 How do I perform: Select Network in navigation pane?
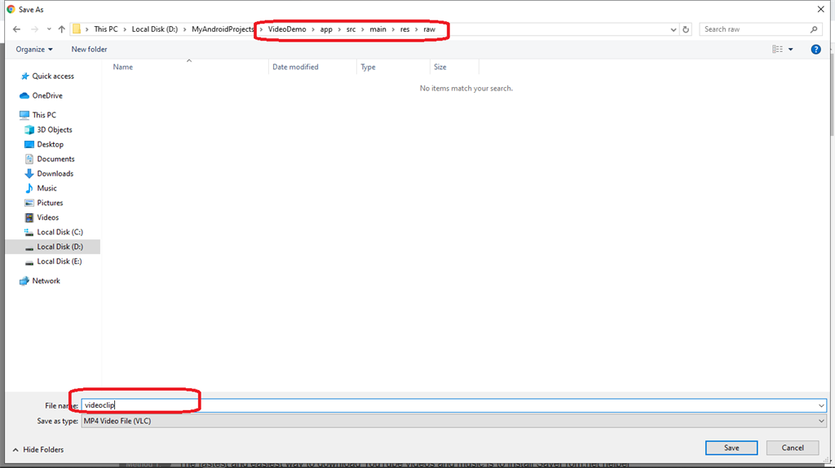coord(46,281)
